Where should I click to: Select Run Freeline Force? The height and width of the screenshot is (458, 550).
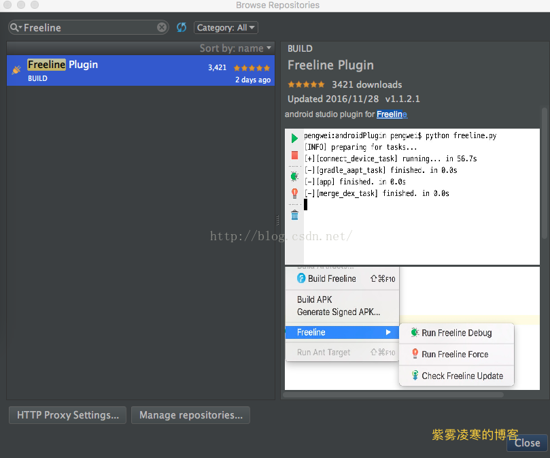click(457, 354)
